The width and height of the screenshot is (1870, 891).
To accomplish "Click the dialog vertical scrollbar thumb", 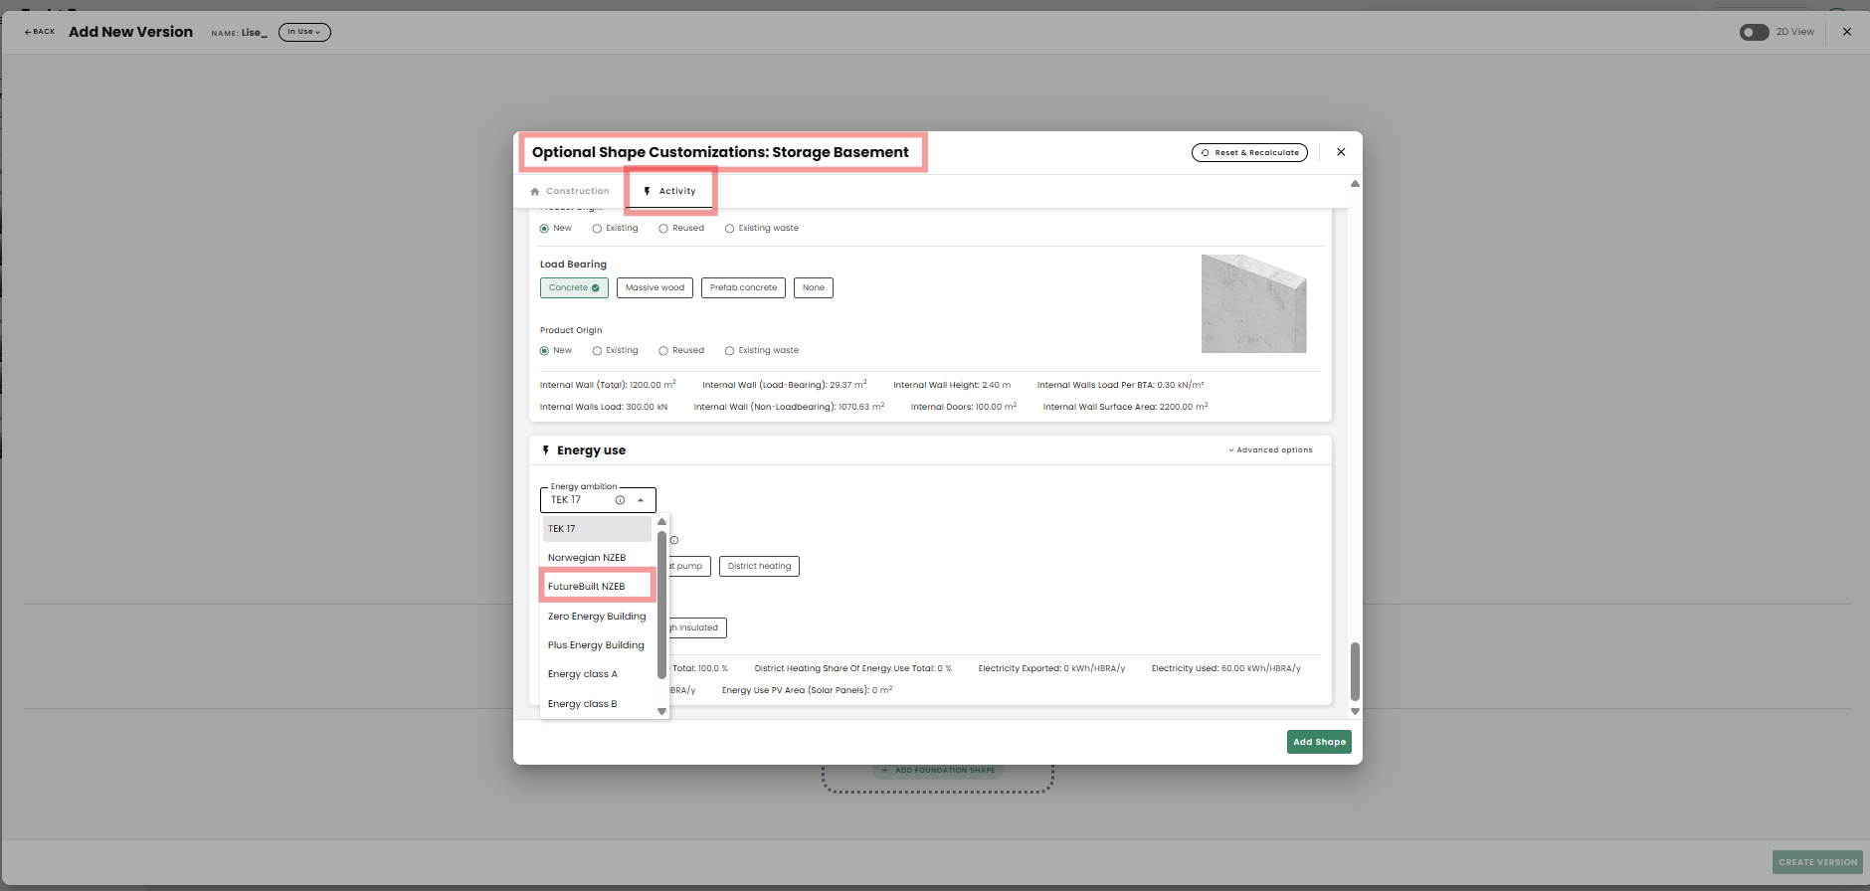I will (1355, 671).
